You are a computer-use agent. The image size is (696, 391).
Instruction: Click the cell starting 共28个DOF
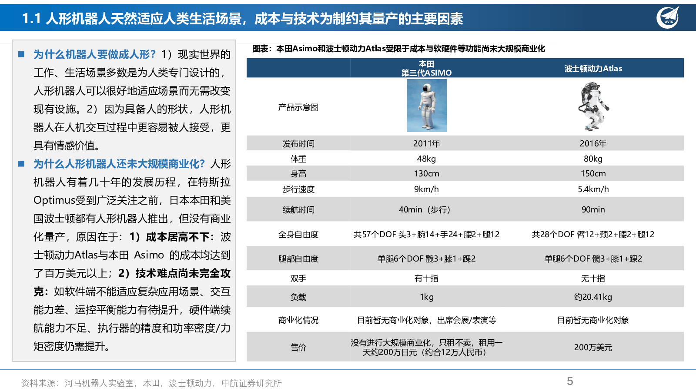(x=593, y=234)
